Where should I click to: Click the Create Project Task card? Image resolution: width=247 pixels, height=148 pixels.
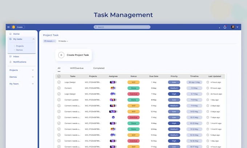73,55
